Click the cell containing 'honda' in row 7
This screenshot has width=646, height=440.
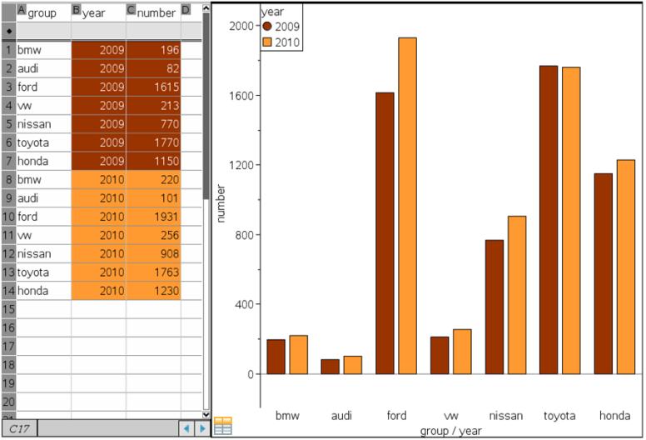(x=43, y=161)
